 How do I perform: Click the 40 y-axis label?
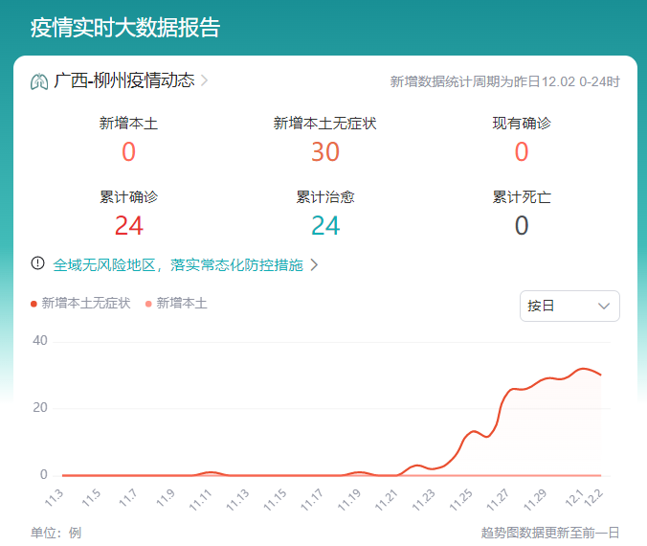pos(40,341)
